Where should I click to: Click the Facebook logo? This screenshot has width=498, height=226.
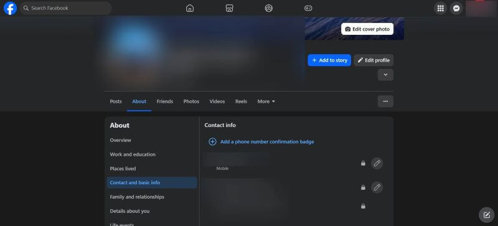(x=10, y=8)
